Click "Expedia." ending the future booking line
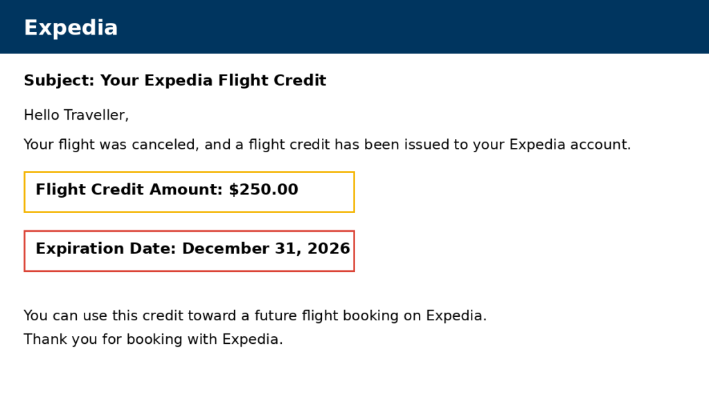 point(456,315)
